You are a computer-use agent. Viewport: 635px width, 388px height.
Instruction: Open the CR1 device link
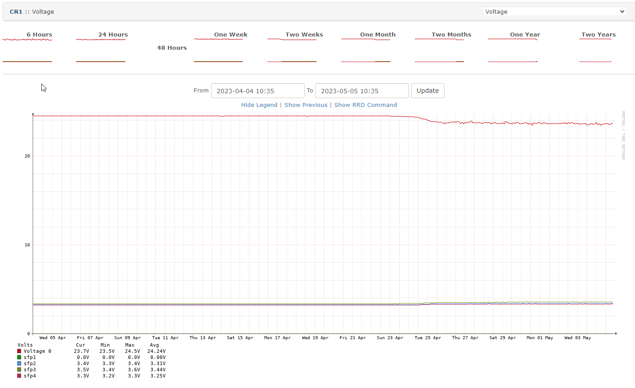16,12
